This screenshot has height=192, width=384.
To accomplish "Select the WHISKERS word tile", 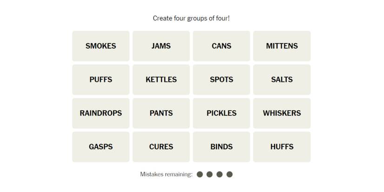I will pos(282,113).
